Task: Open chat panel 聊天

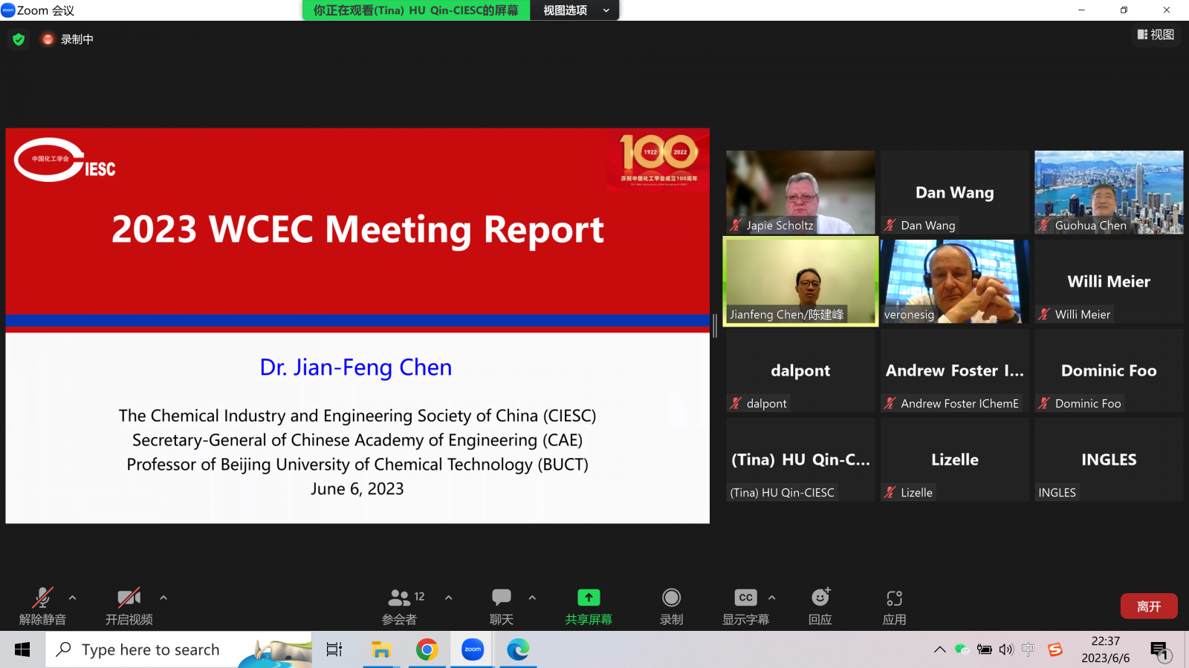Action: coord(502,606)
